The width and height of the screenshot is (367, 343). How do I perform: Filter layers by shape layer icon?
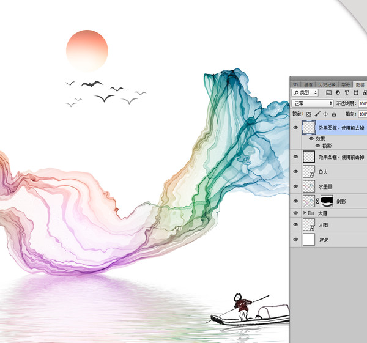pyautogui.click(x=356, y=93)
